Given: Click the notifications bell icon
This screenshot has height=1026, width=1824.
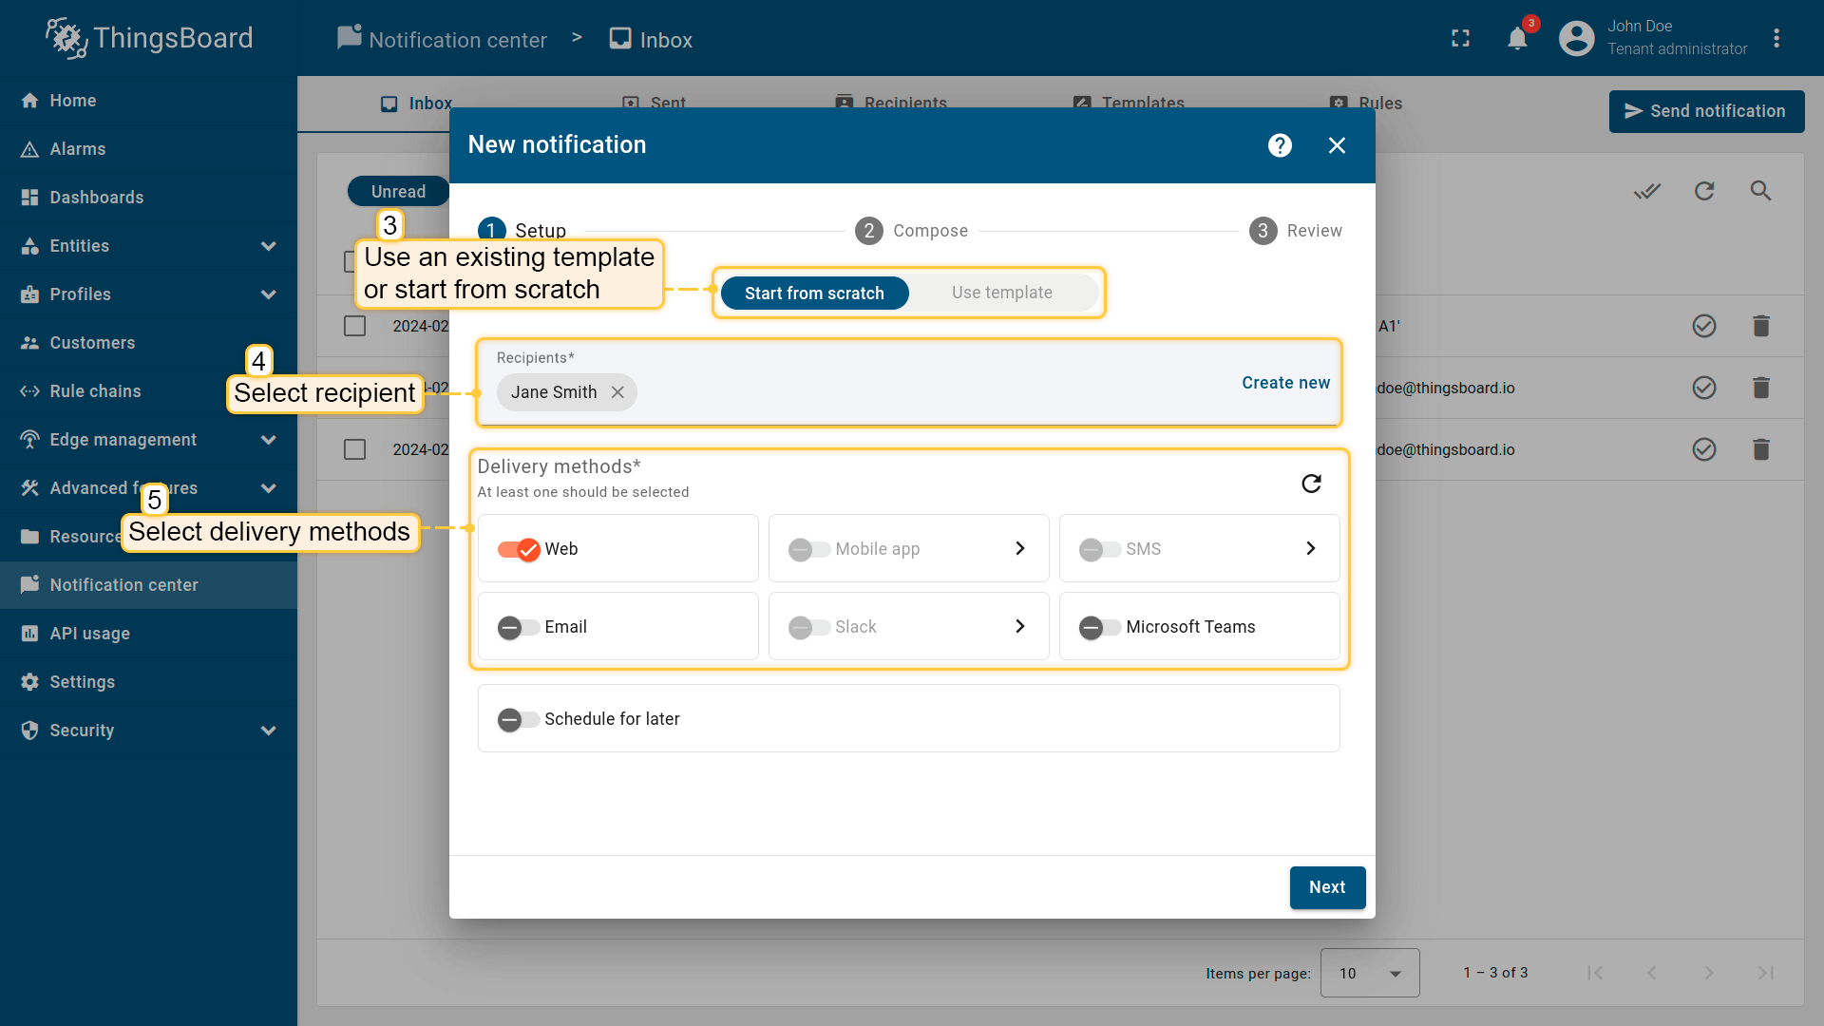Looking at the screenshot, I should (x=1517, y=38).
